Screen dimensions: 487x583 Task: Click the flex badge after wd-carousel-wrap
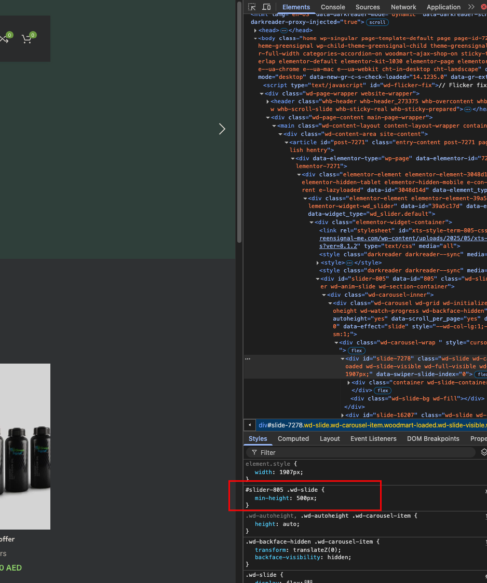(x=356, y=351)
